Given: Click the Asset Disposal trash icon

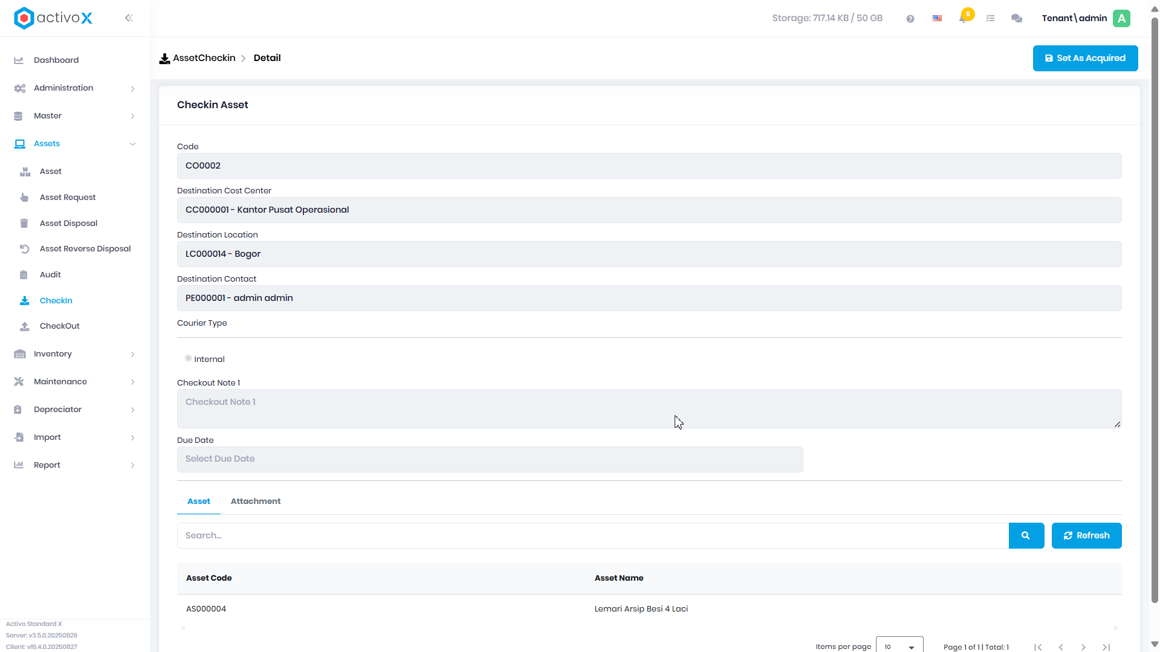Looking at the screenshot, I should point(24,224).
